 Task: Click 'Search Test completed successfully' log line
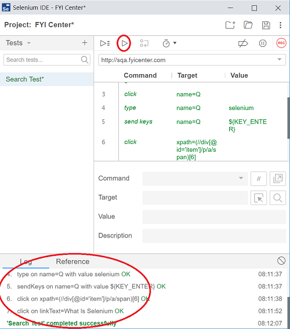click(x=61, y=323)
